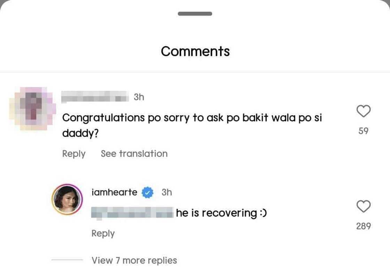Reply to the Congratulations comment
Viewport: 390px width, 279px height.
coord(74,154)
